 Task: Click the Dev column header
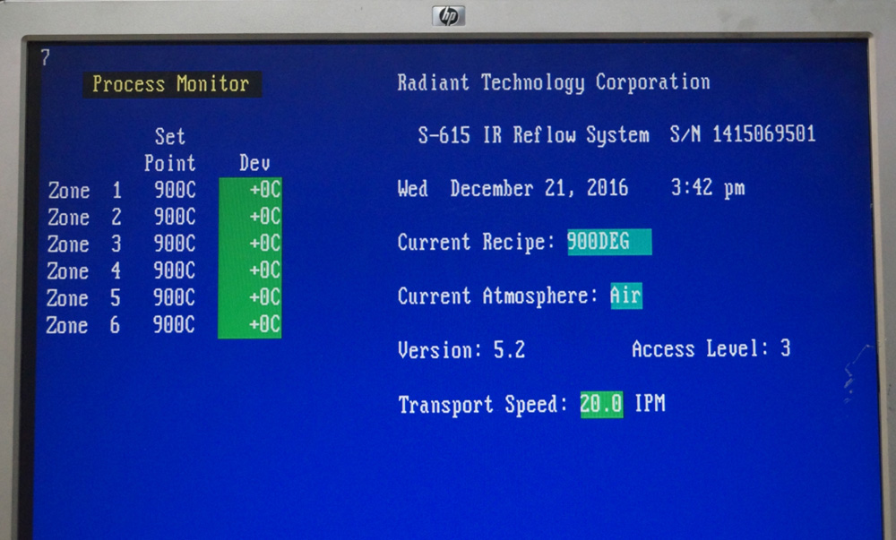coord(254,163)
